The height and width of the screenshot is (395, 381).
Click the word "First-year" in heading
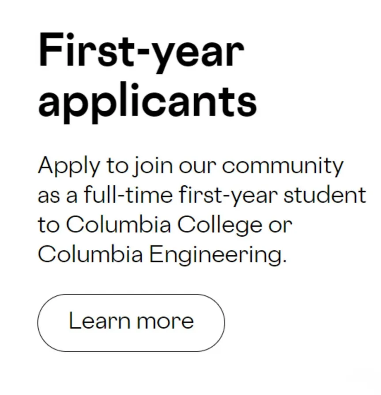coord(141,50)
